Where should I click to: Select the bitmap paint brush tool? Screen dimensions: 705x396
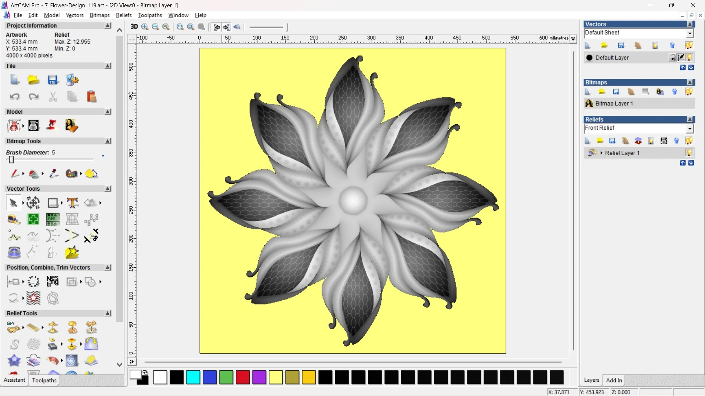tap(15, 173)
